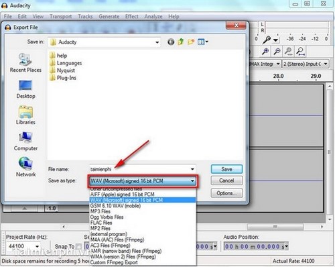Click the Zoom In magnifier tool in Audacity
Viewport: 335px width, 267px height.
(265, 52)
